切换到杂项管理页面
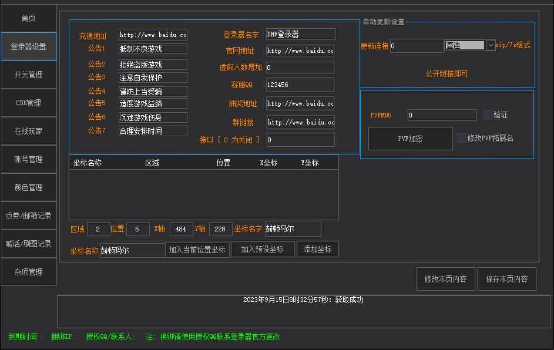The image size is (554, 350). point(28,272)
